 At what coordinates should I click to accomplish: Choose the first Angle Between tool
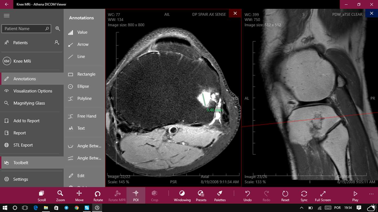(x=84, y=146)
